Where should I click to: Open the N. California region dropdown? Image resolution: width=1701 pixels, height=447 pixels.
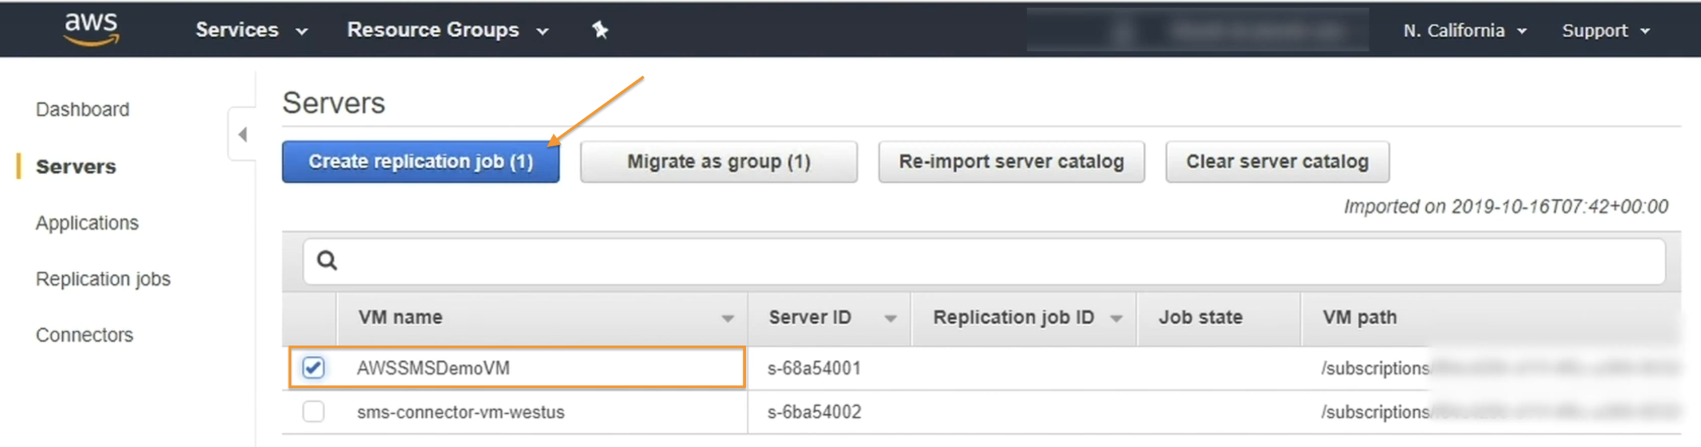pyautogui.click(x=1465, y=31)
